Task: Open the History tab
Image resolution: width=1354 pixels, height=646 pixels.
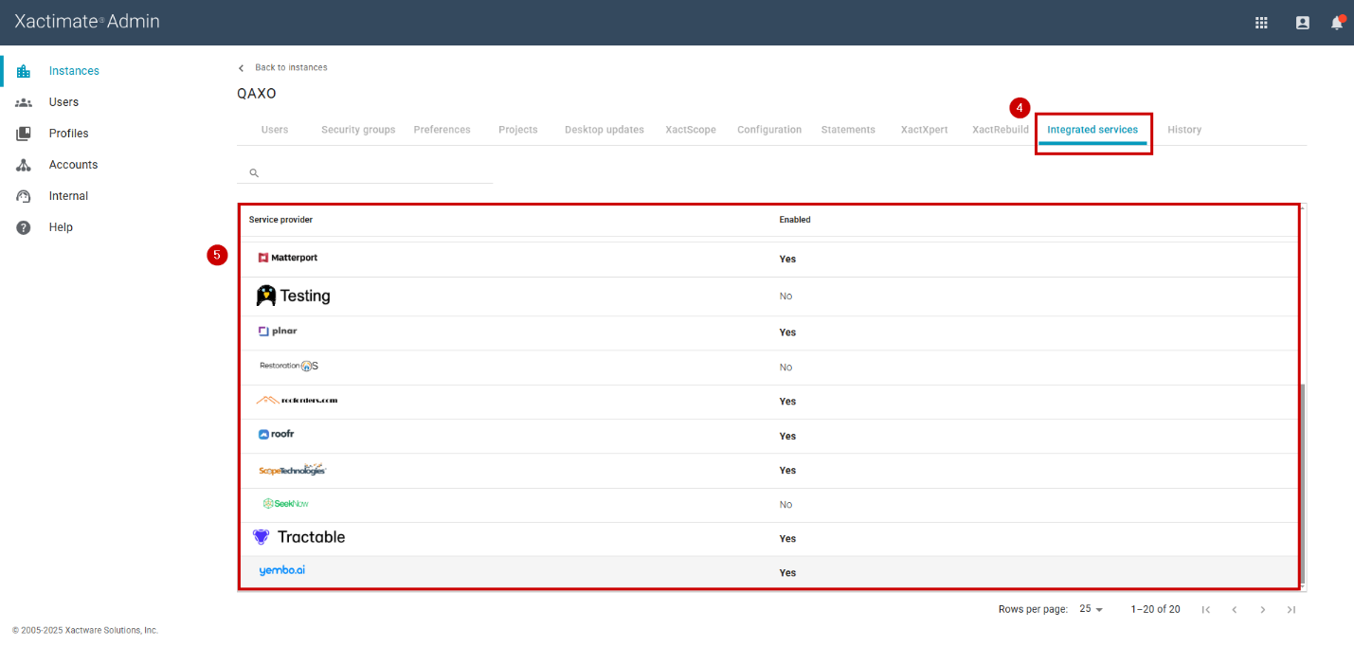Action: [1184, 130]
